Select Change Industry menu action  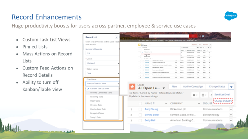(223, 101)
